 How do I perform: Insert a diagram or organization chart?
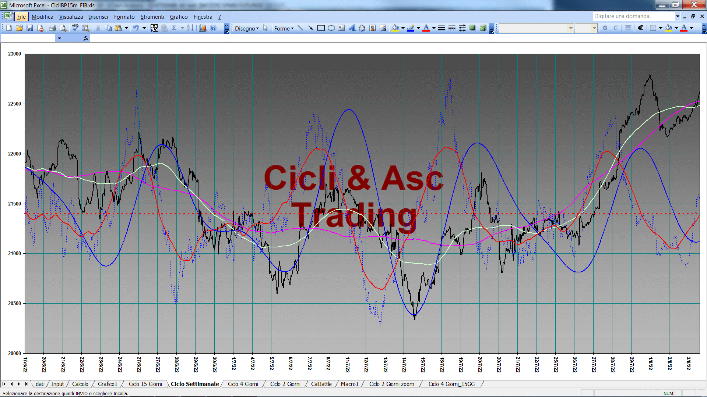362,28
